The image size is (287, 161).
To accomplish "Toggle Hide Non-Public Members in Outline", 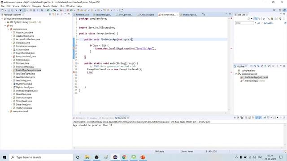I will point(265,66).
